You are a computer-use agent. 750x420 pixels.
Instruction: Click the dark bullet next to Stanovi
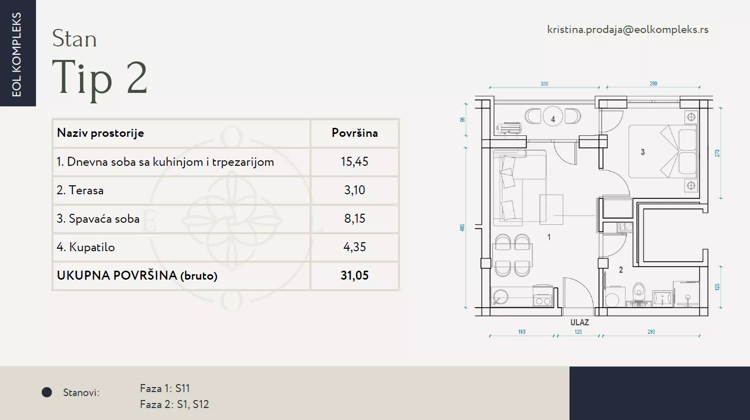47,393
